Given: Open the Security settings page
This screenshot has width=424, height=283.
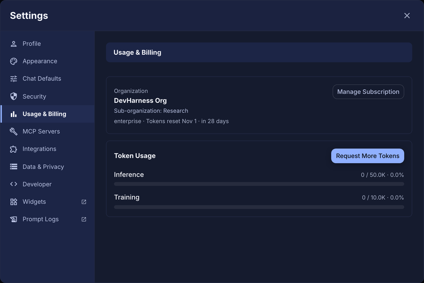Looking at the screenshot, I should (48, 96).
